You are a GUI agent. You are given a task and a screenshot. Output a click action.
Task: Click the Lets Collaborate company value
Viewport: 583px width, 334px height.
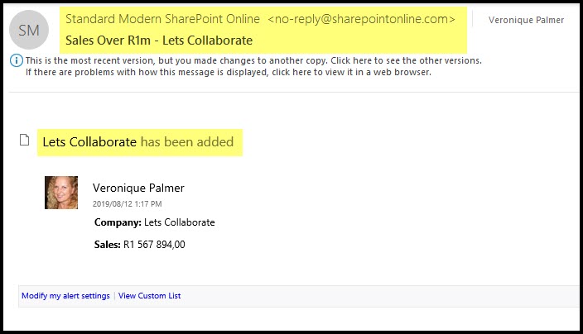tap(179, 222)
